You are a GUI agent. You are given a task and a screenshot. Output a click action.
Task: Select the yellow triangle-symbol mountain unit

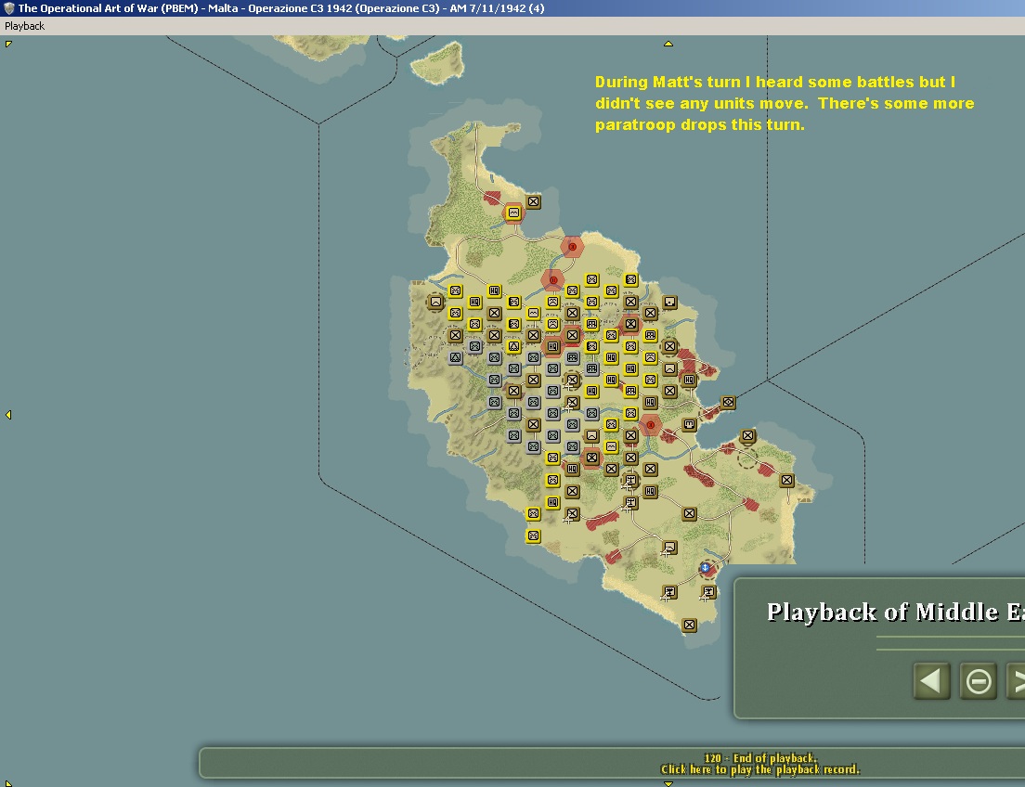tap(513, 346)
